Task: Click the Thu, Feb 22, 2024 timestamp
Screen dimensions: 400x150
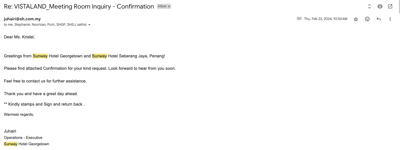Action: click(325, 19)
